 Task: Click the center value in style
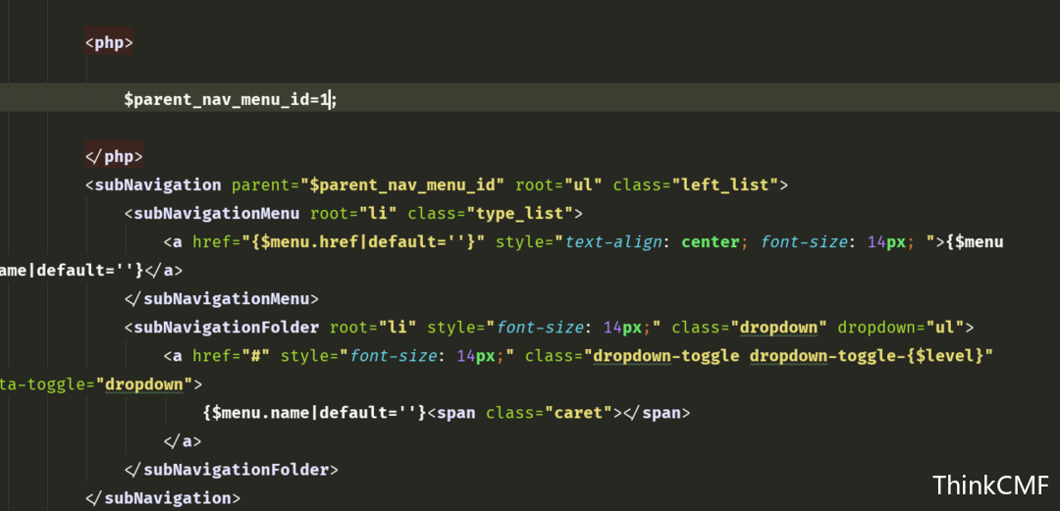click(x=710, y=242)
